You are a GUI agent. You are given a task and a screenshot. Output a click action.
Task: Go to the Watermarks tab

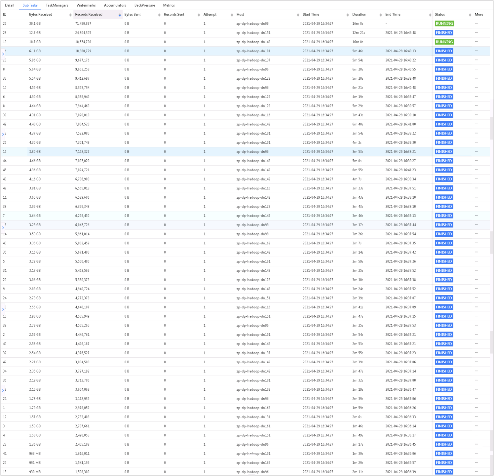click(86, 5)
